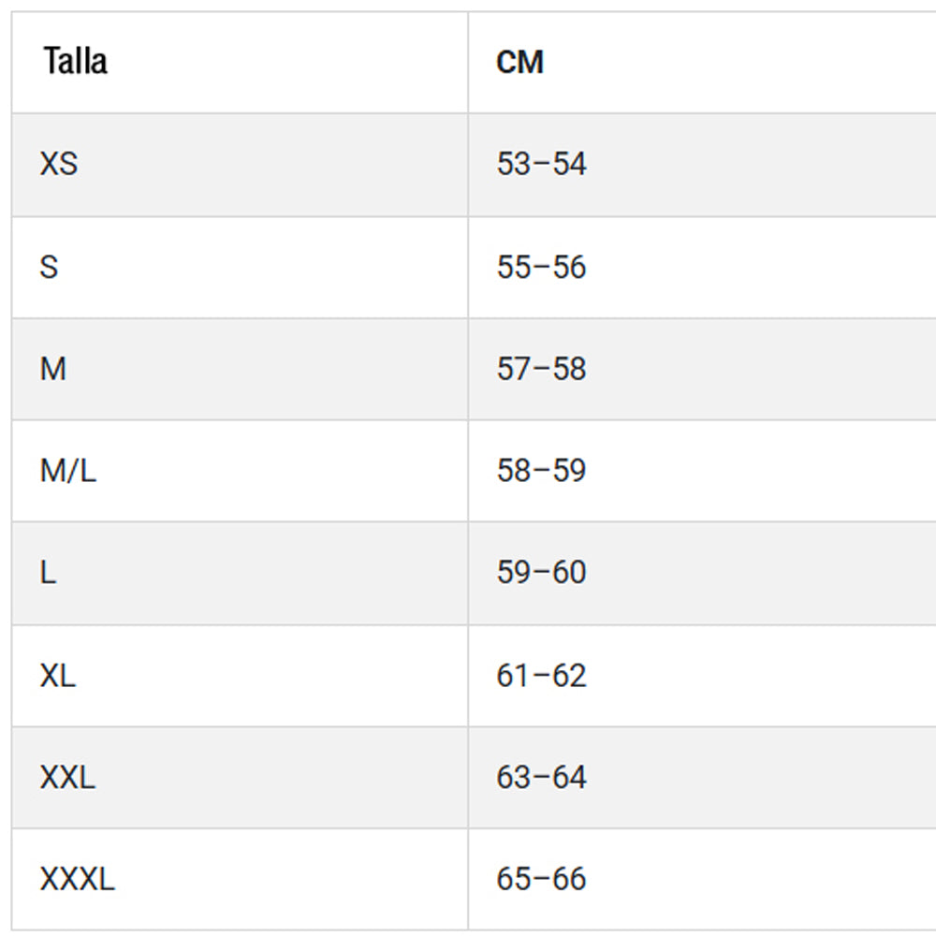This screenshot has height=936, width=936.
Task: Click the CM column header
Action: click(x=519, y=63)
